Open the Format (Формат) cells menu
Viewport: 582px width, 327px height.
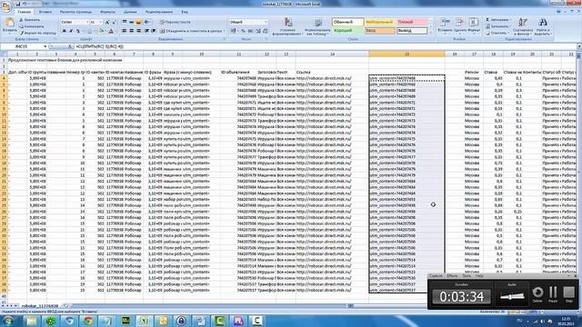point(474,25)
